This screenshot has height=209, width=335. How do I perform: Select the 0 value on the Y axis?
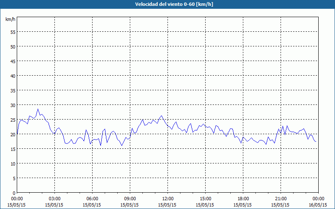[x=14, y=194]
